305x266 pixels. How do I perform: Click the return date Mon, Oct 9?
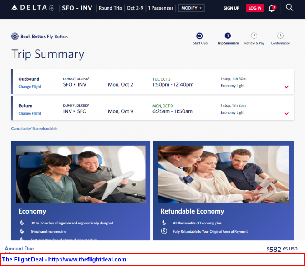121,111
